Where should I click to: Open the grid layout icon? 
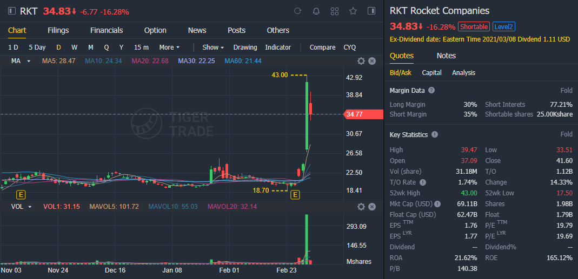tap(335, 11)
